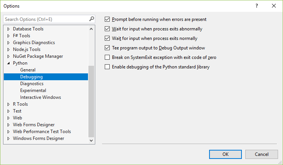Viewport: 283px width, 165px height.
Task: Select the Interactive Windows page
Action: click(x=40, y=97)
